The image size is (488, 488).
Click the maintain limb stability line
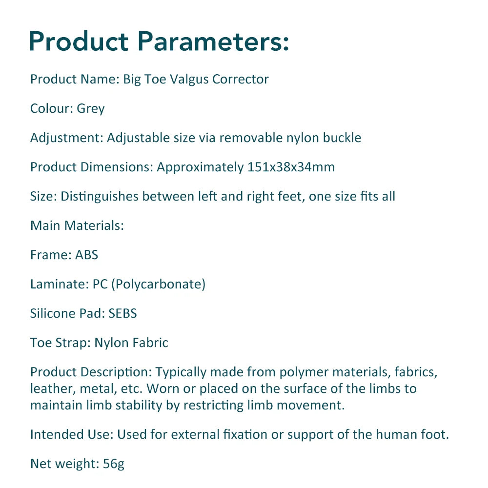[188, 406]
